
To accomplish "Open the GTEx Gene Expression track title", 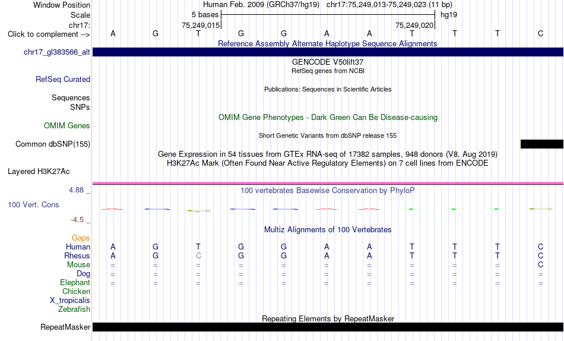I will click(328, 154).
